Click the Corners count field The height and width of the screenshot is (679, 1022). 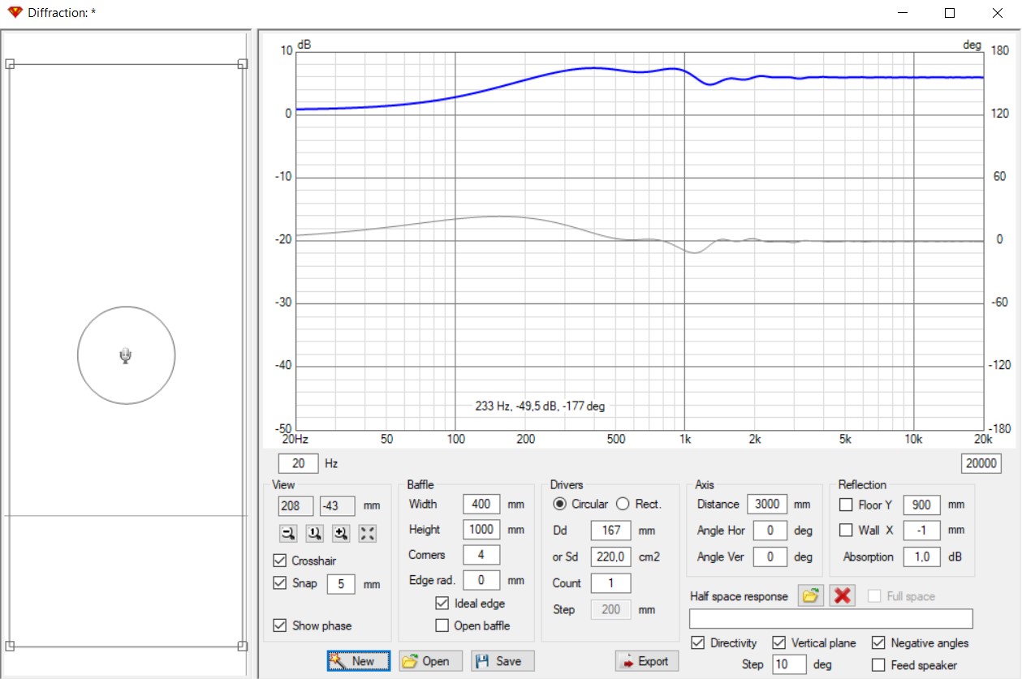pyautogui.click(x=481, y=555)
